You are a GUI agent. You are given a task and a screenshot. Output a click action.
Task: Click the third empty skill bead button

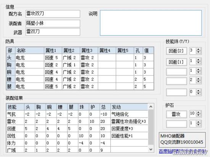(176, 72)
